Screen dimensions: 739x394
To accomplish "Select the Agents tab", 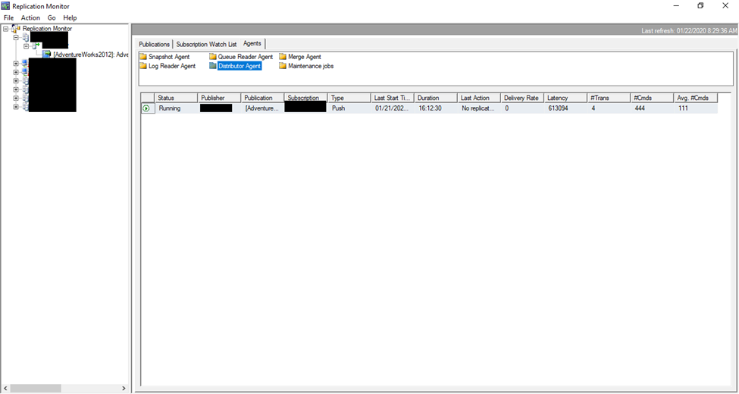I will 252,43.
